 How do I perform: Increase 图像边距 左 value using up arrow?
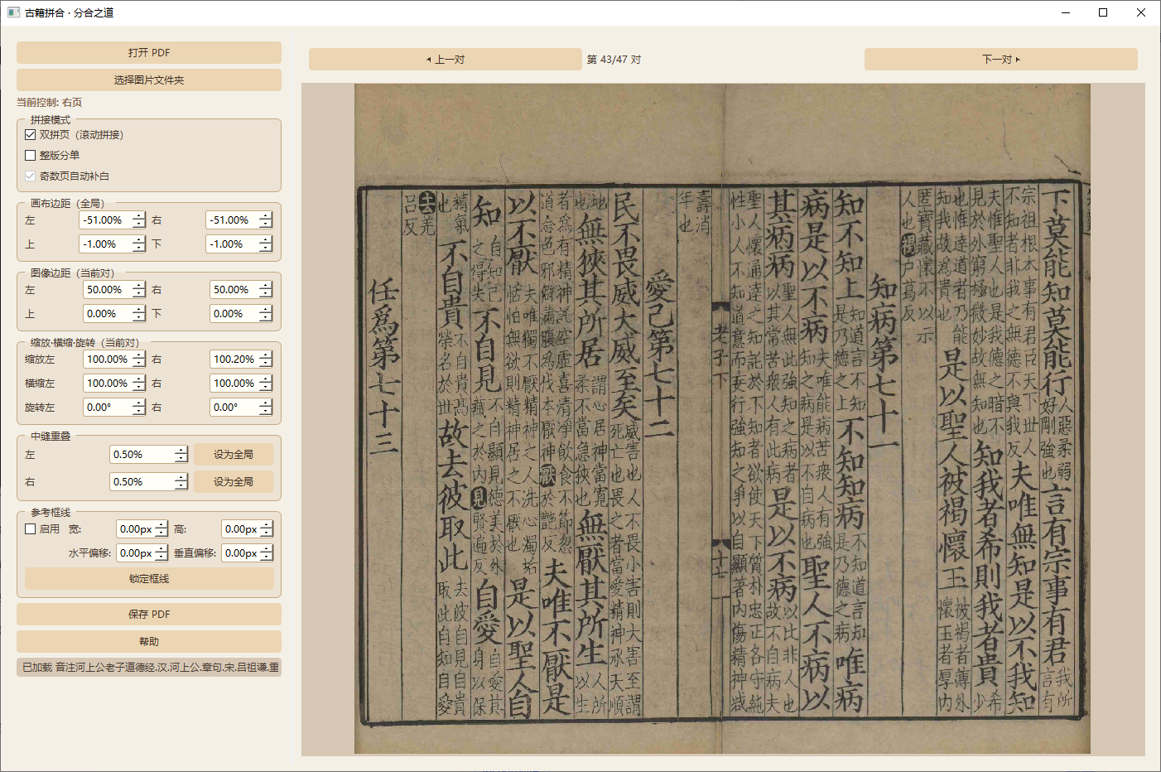(138, 286)
